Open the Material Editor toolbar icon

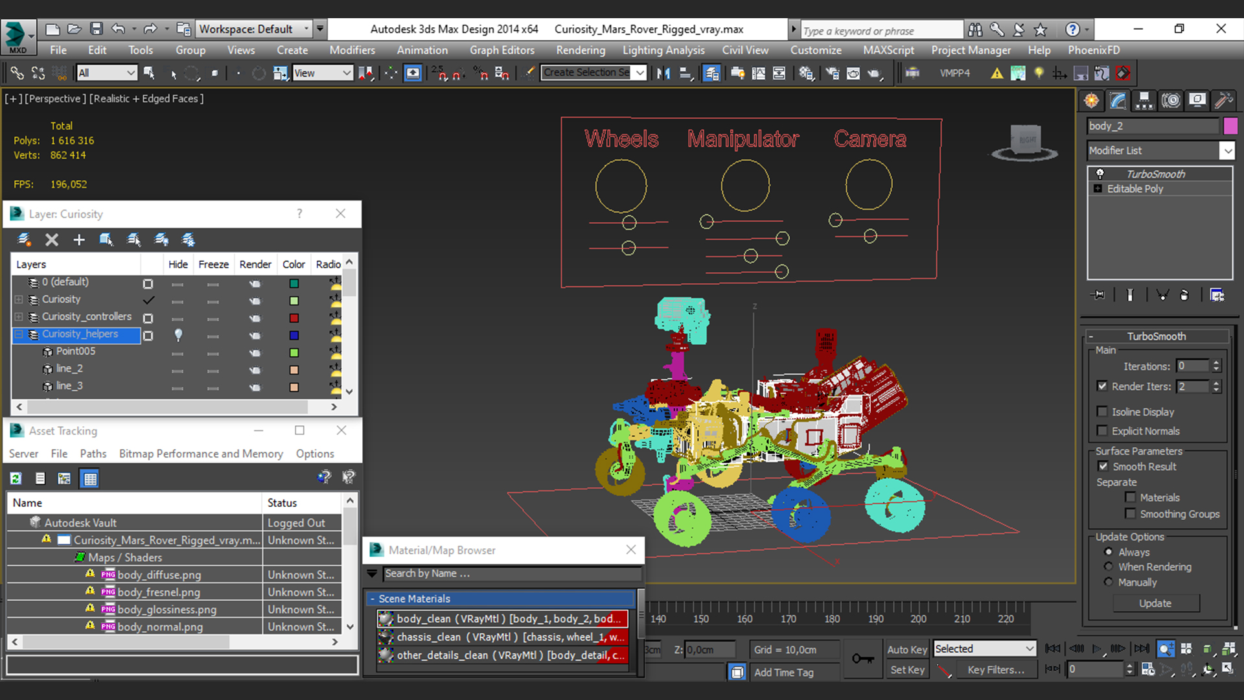(x=806, y=73)
